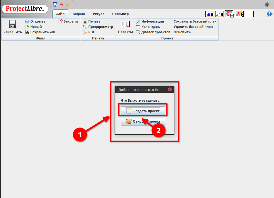Click Сохранить базовый план

tap(195, 21)
